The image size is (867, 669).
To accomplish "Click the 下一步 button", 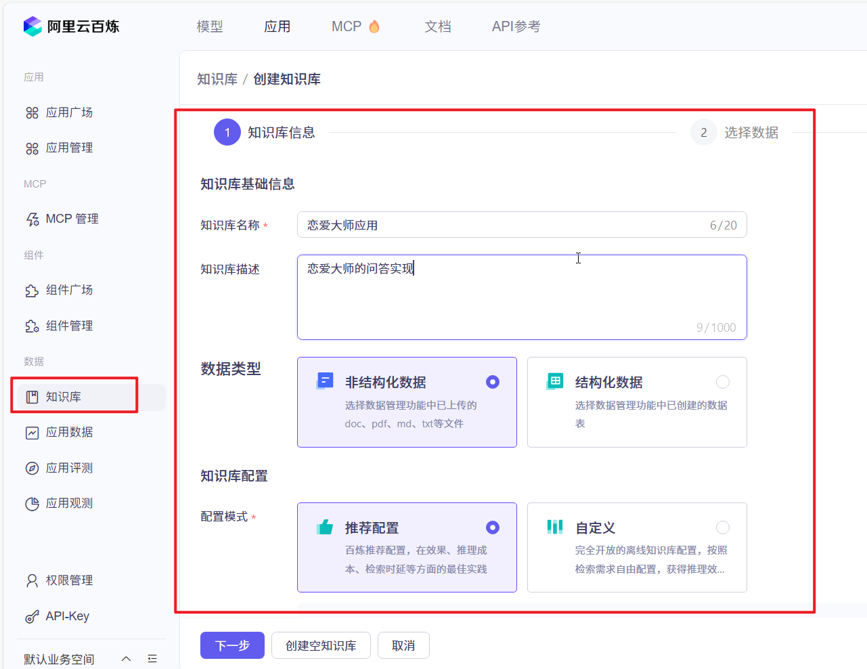I will pos(232,645).
